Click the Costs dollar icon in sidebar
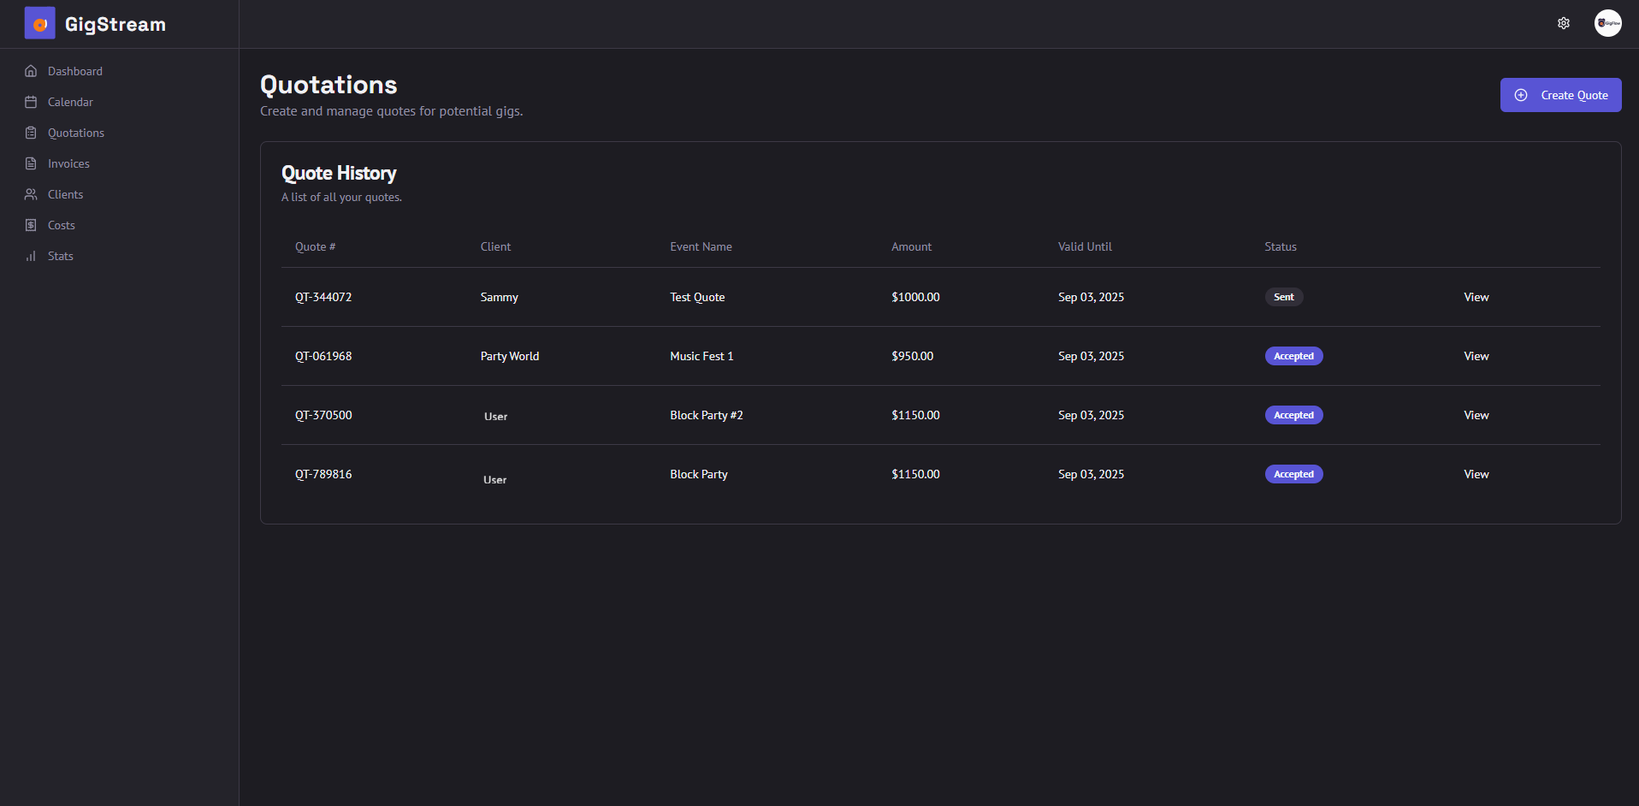1639x806 pixels. click(32, 225)
